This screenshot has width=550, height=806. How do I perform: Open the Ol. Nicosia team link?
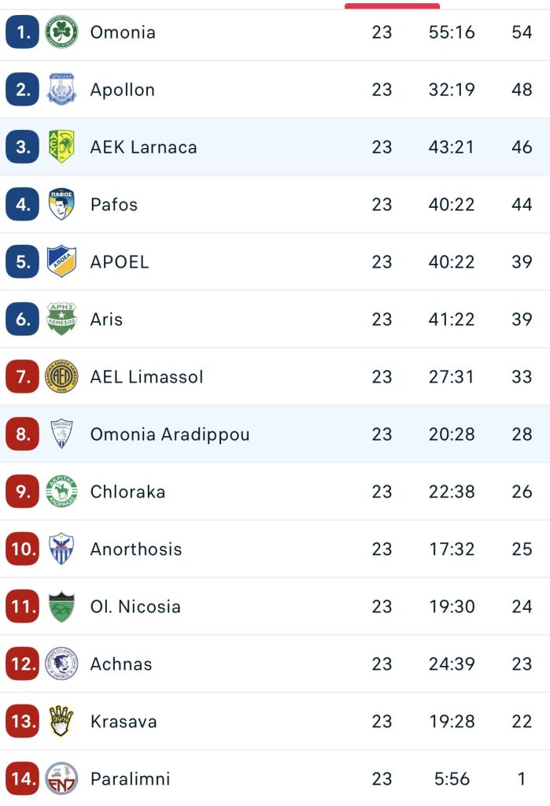(x=135, y=607)
